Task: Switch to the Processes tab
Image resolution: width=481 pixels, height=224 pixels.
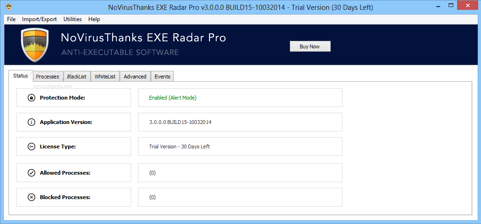Action: click(x=47, y=77)
